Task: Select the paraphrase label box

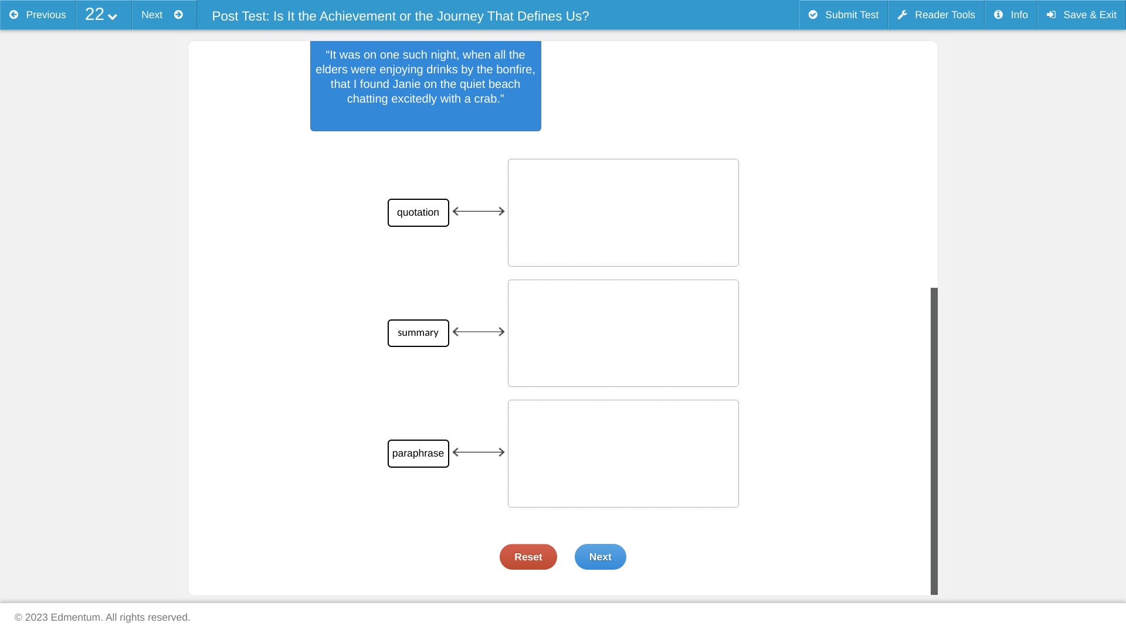Action: (x=418, y=454)
